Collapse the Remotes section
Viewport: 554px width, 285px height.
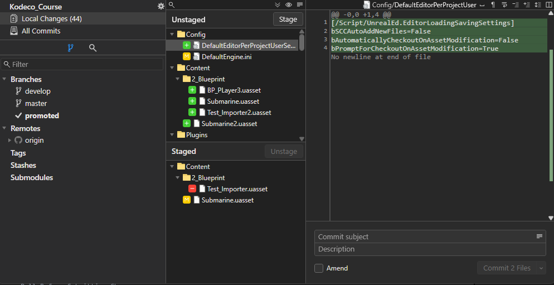click(x=4, y=128)
